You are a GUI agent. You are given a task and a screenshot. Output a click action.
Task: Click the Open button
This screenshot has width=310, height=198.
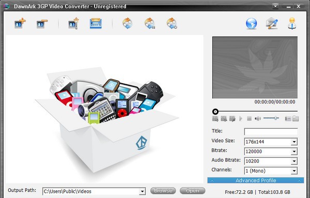[x=192, y=191]
